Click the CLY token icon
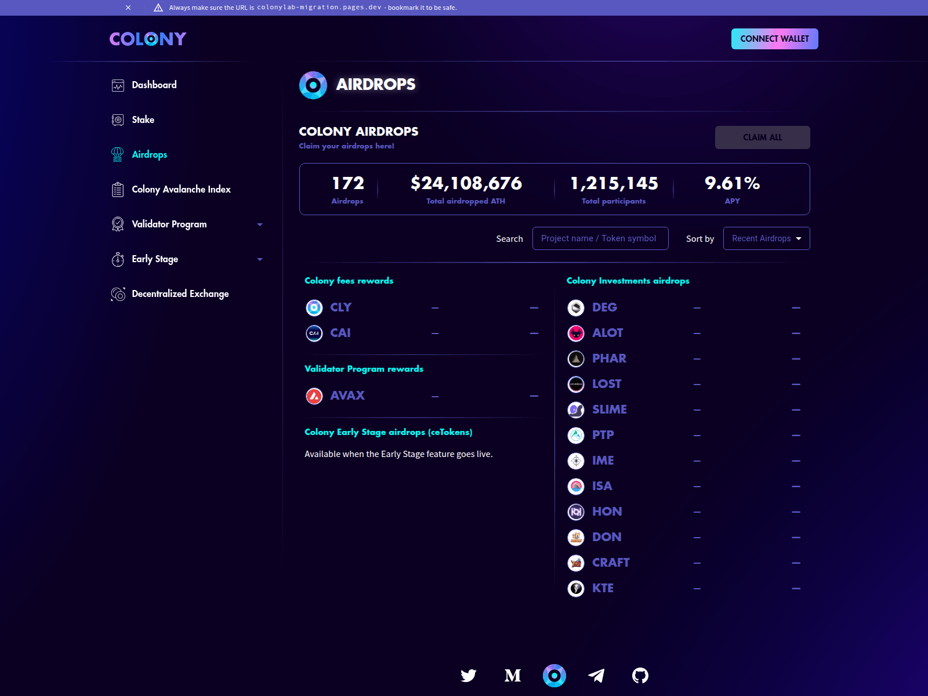This screenshot has height=696, width=928. 314,307
